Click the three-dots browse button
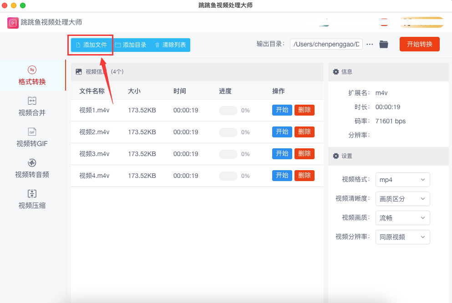452x303 pixels. tap(370, 44)
